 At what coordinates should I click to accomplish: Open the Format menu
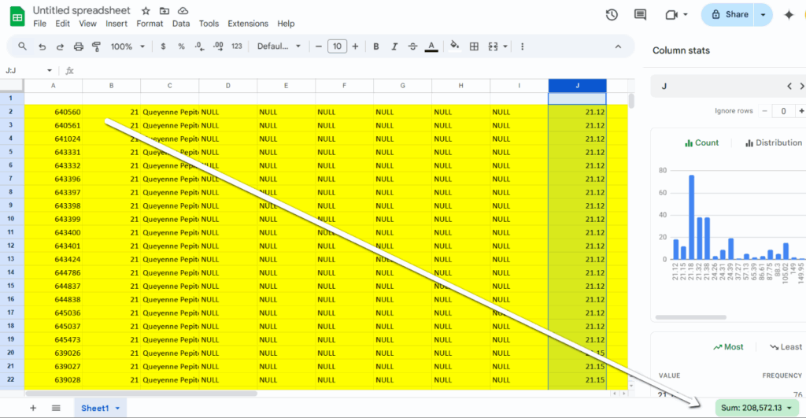click(150, 24)
